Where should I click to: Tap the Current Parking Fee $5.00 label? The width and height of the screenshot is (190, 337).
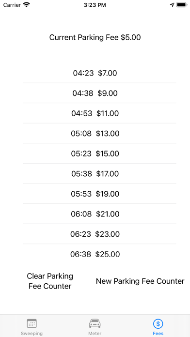point(95,37)
